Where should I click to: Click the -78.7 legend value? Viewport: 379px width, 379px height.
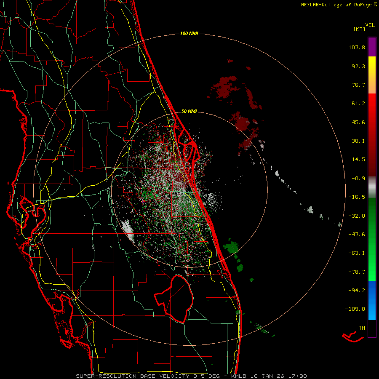[x=357, y=272]
